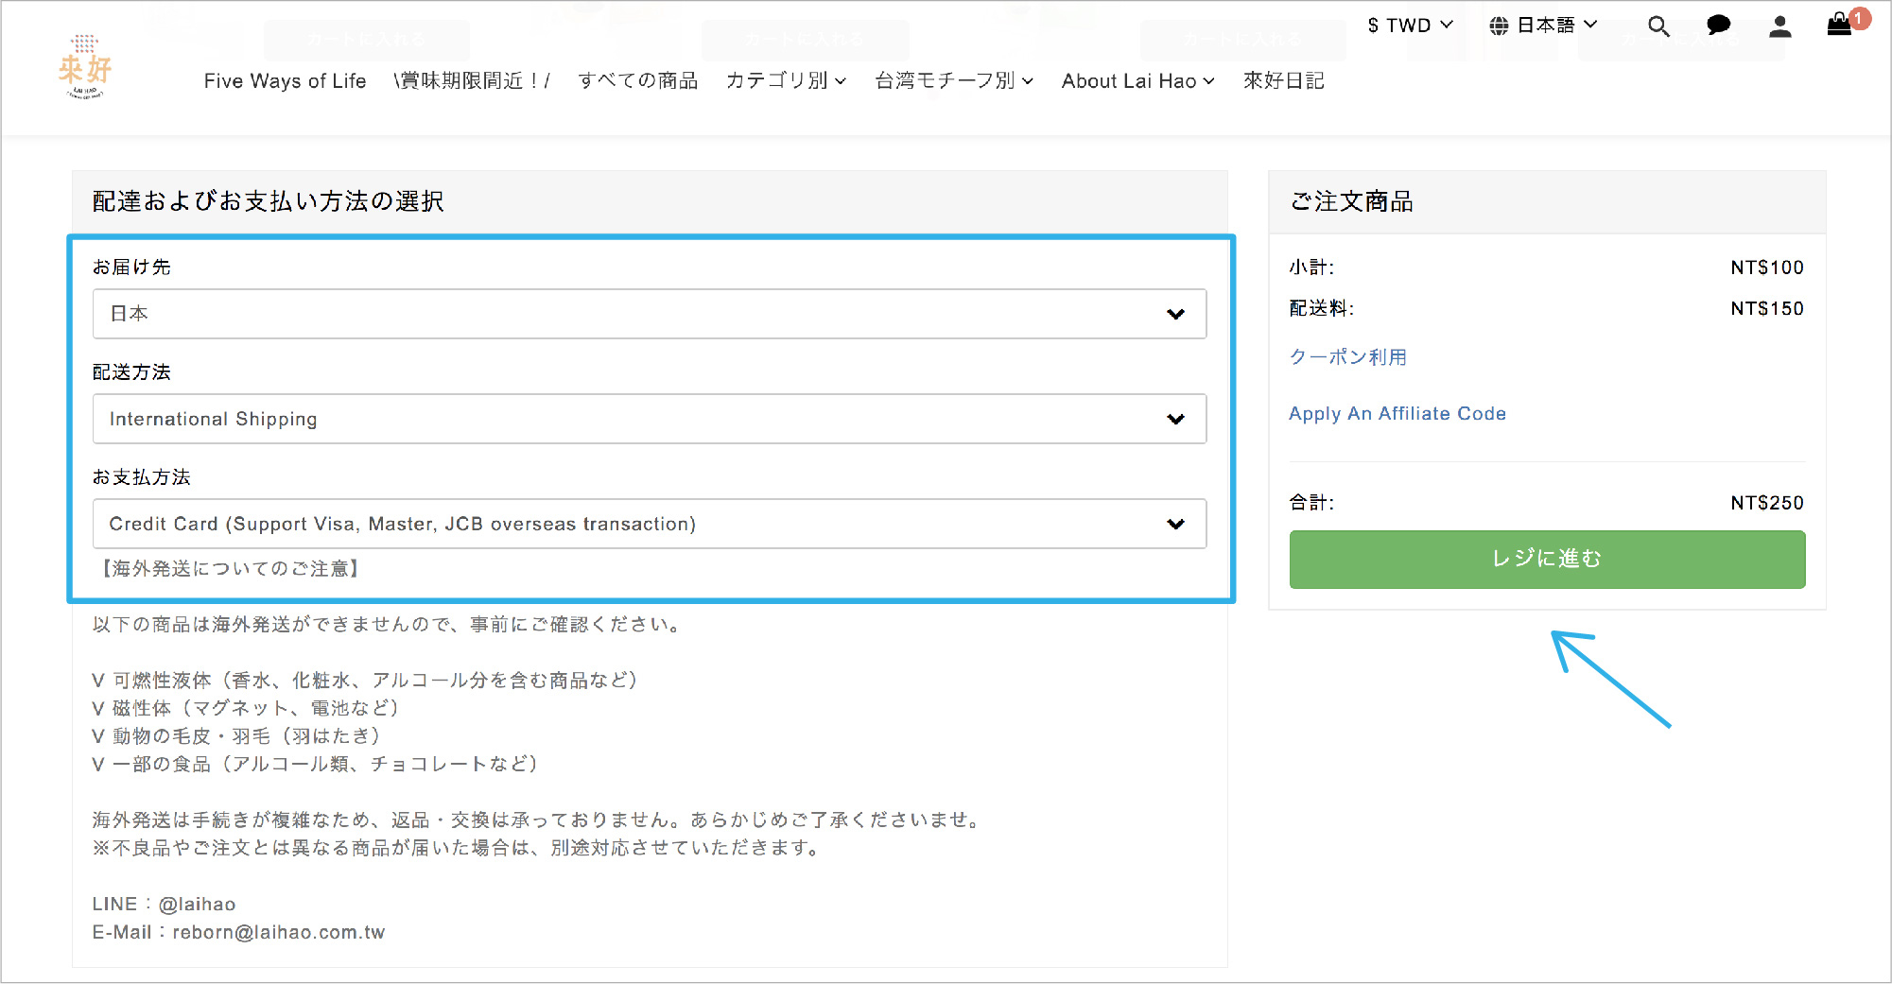Open the search magnifier icon
1892x984 pixels.
1658,26
